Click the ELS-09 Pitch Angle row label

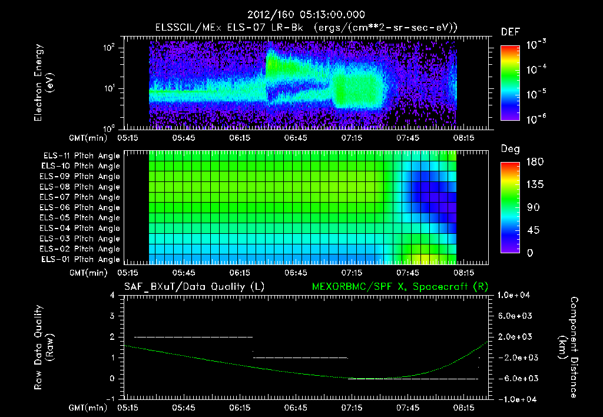click(x=80, y=177)
